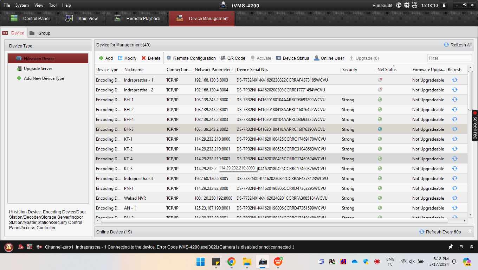This screenshot has height=270, width=478.
Task: Sort by Security column header
Action: click(x=358, y=70)
